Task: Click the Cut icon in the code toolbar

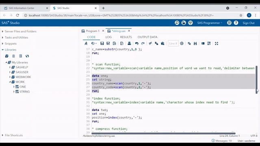Action: pos(150,43)
